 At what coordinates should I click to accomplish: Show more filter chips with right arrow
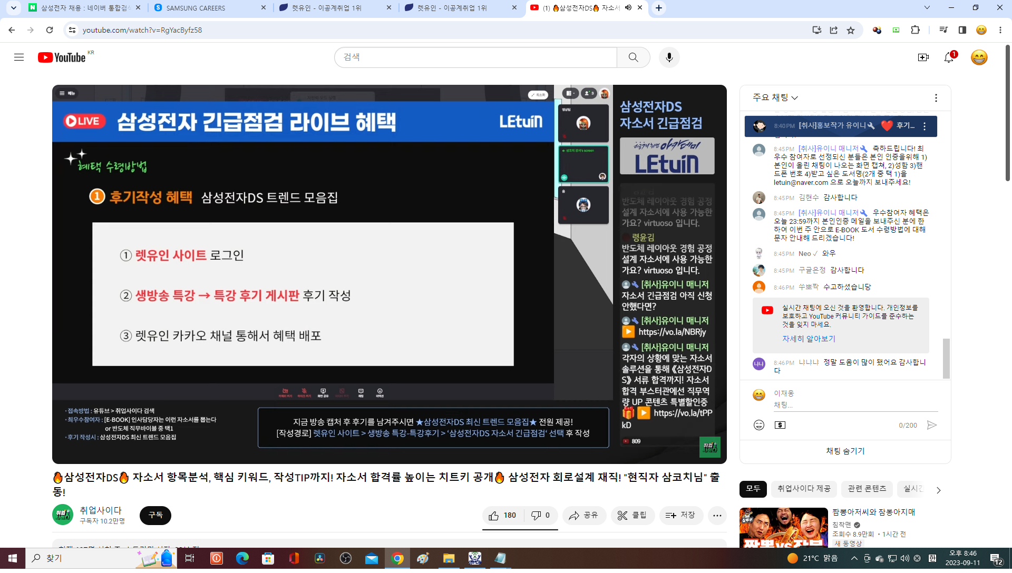[x=938, y=490]
